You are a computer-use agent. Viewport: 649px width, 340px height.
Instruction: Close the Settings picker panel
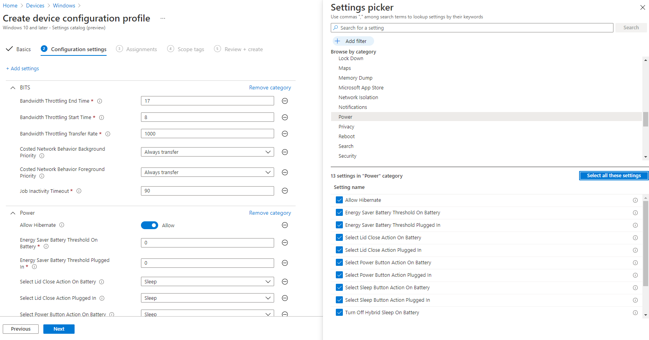click(643, 7)
